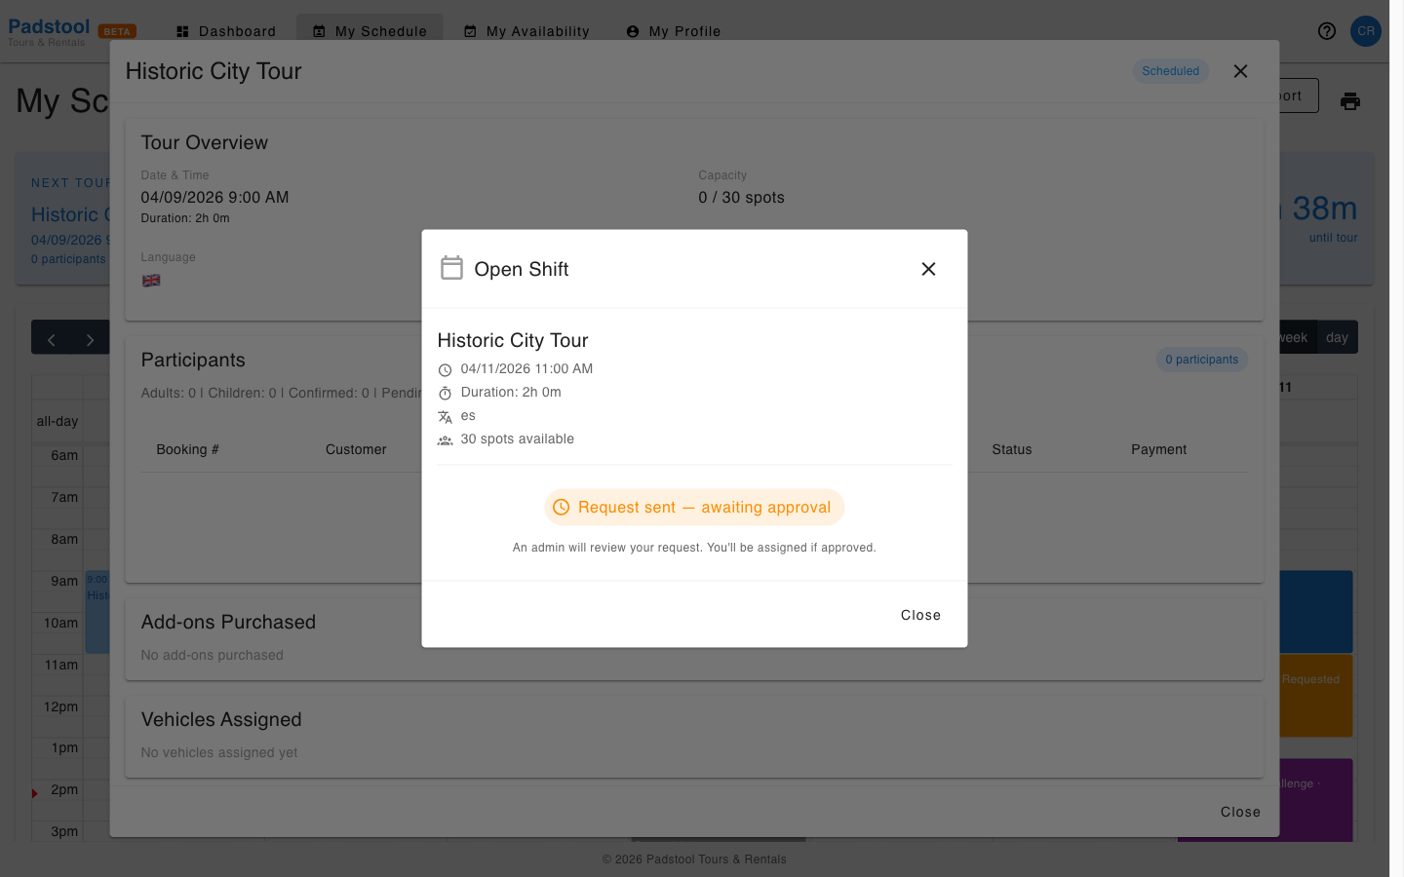Click the Close button in Open Shift dialog
Image resolution: width=1404 pixels, height=877 pixels.
click(920, 615)
